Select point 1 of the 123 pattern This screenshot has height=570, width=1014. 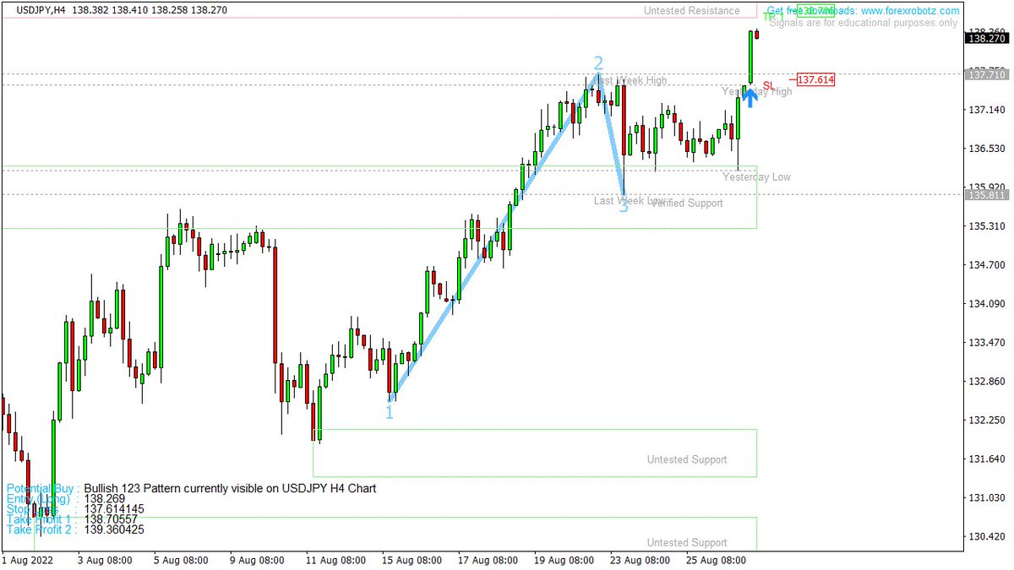[389, 411]
